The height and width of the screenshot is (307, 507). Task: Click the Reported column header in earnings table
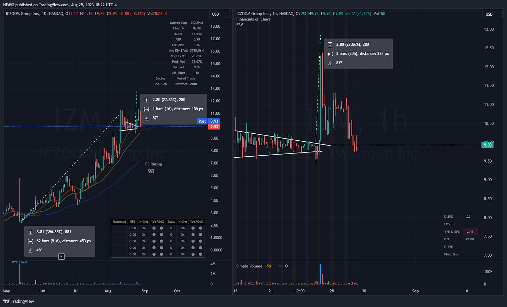(119, 222)
